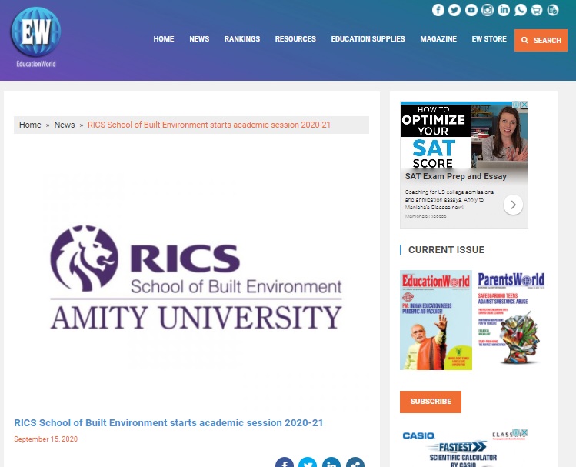Open the MAGAZINE menu
576x467 pixels.
tap(438, 39)
